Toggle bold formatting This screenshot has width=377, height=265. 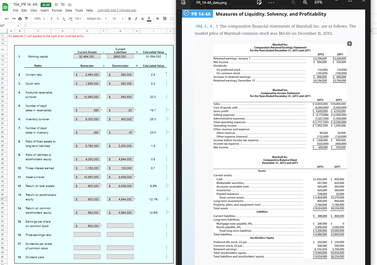[x=130, y=19]
